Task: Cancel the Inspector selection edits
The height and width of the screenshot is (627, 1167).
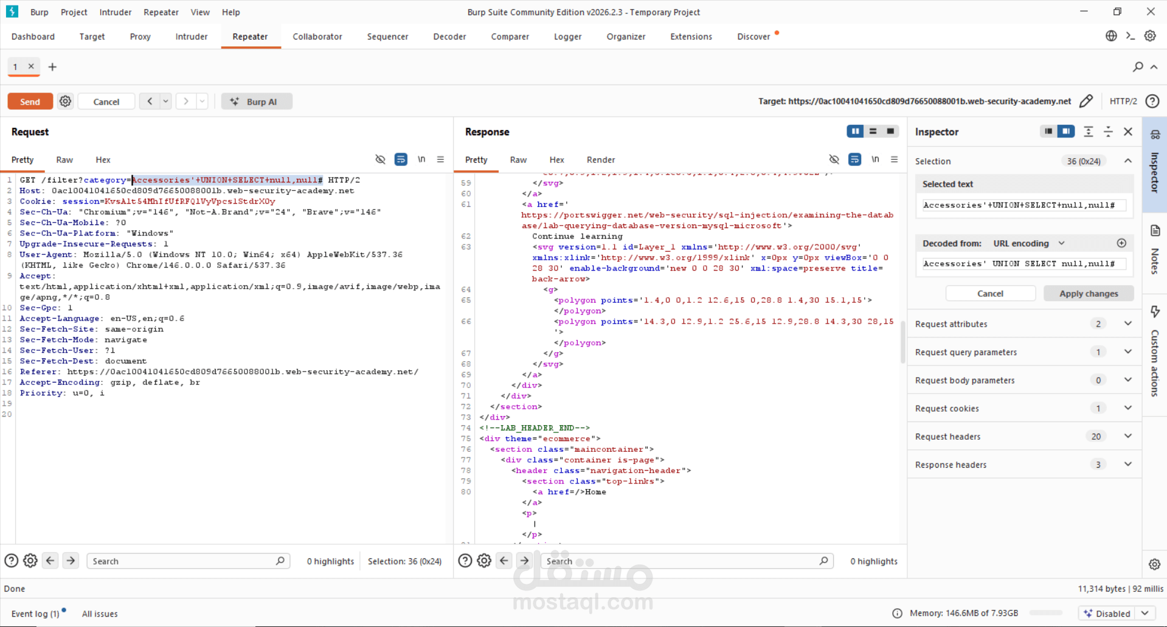Action: pyautogui.click(x=990, y=293)
